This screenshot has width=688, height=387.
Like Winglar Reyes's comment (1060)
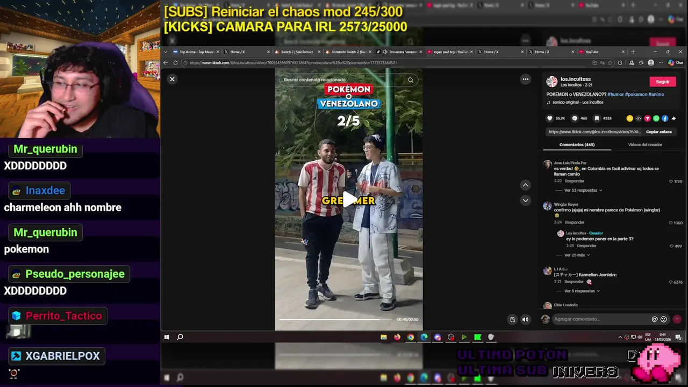click(x=671, y=223)
